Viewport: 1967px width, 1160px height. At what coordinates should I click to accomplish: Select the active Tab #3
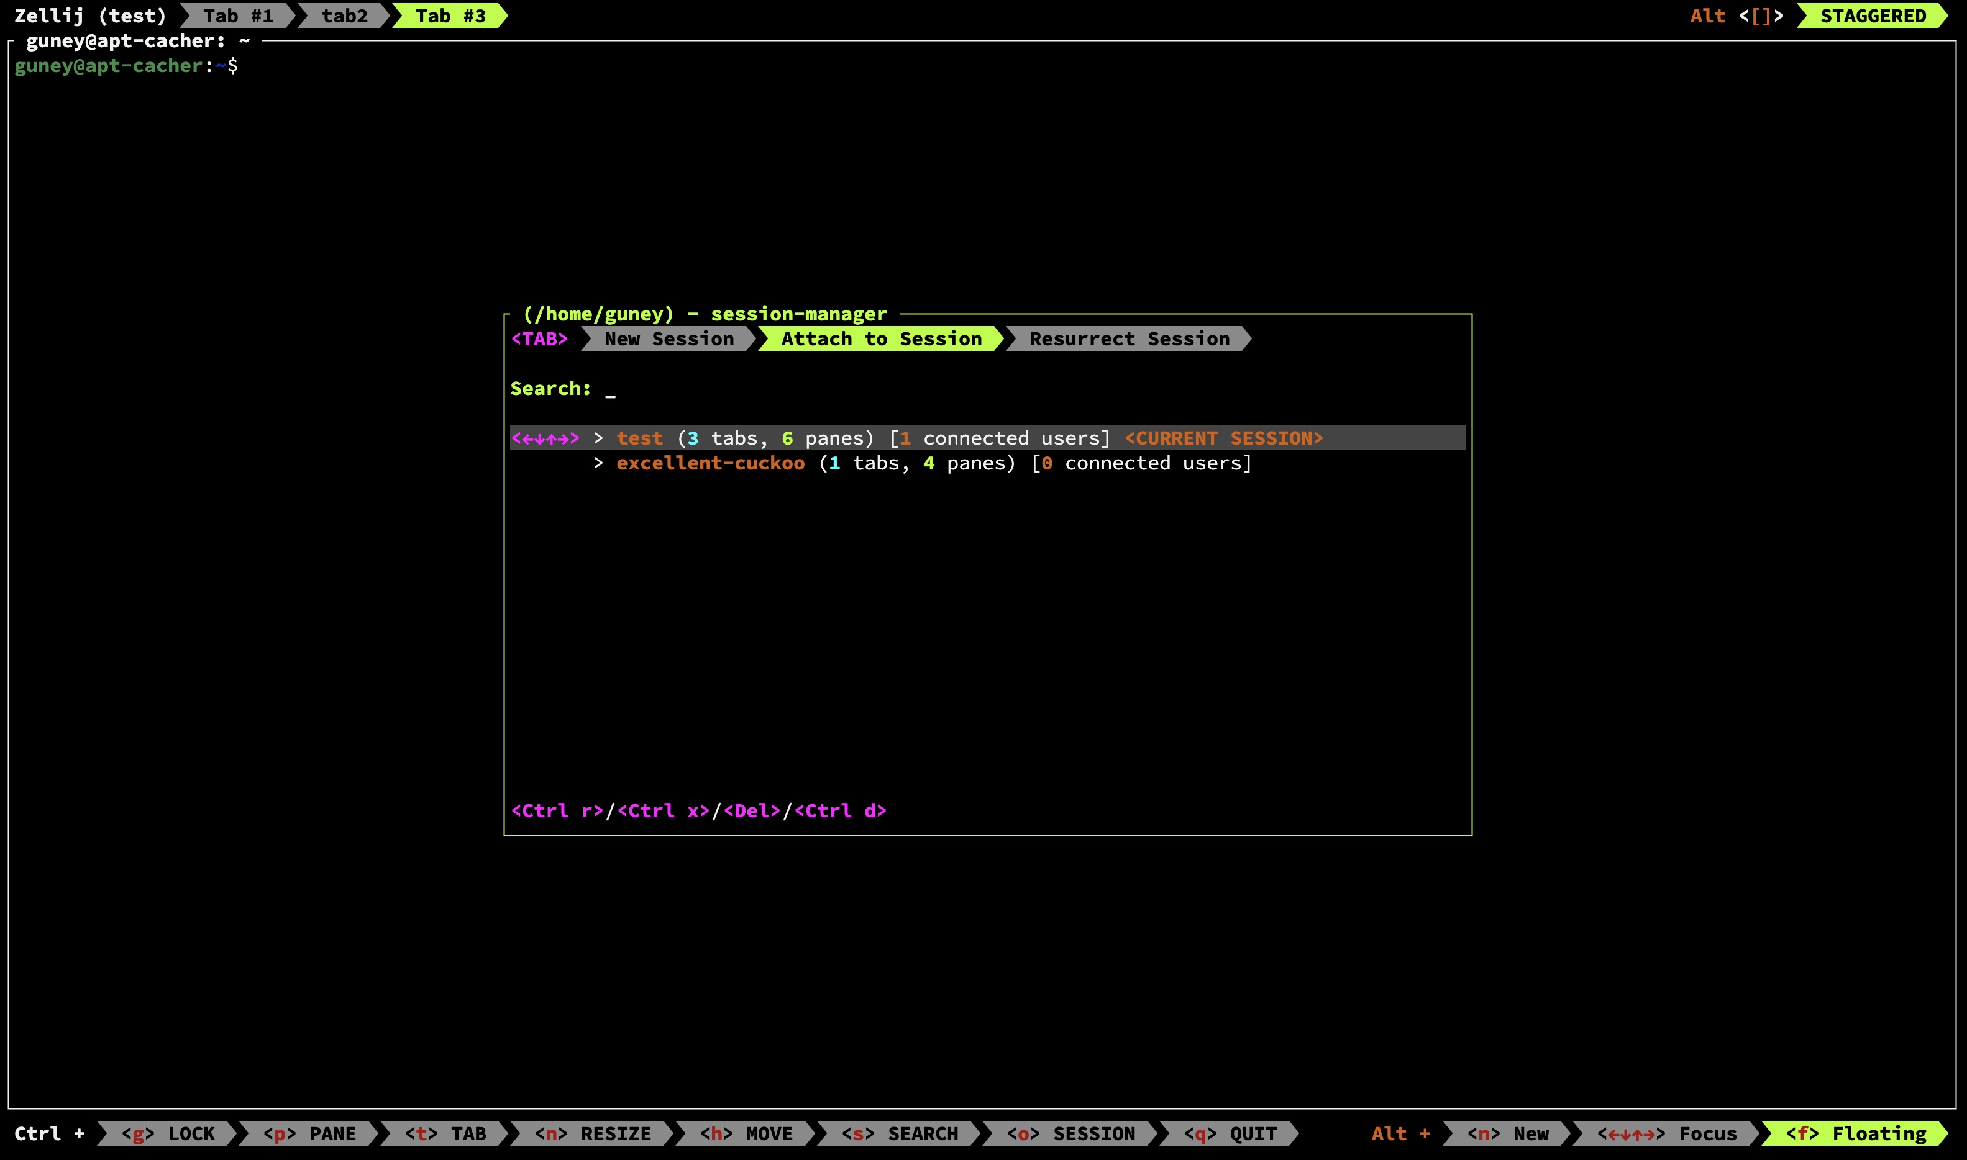pos(450,16)
